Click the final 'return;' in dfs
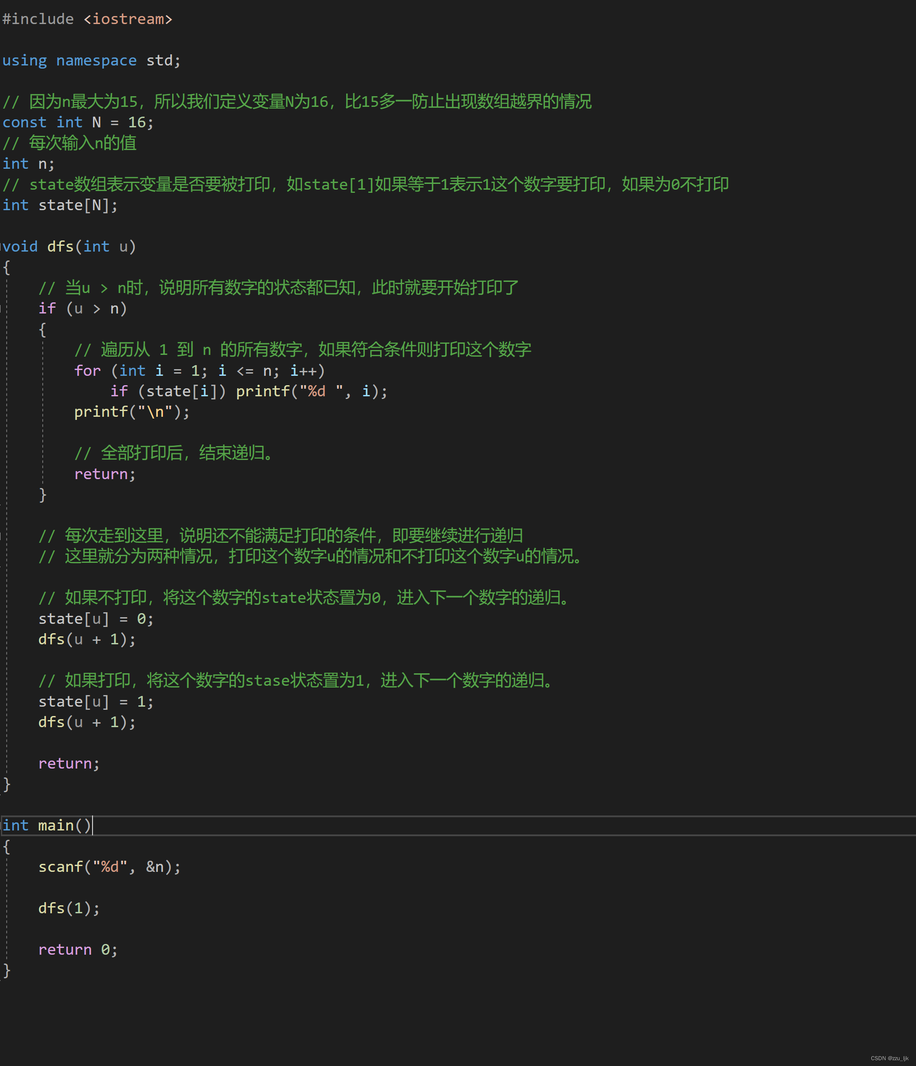 (69, 764)
